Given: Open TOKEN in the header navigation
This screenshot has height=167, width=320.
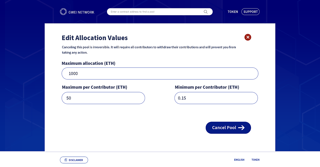Looking at the screenshot, I should 233,12.
